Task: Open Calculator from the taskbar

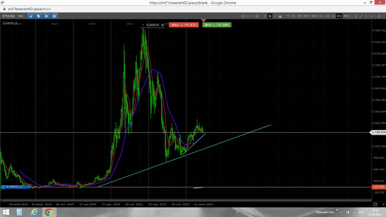Action: [x=19, y=212]
